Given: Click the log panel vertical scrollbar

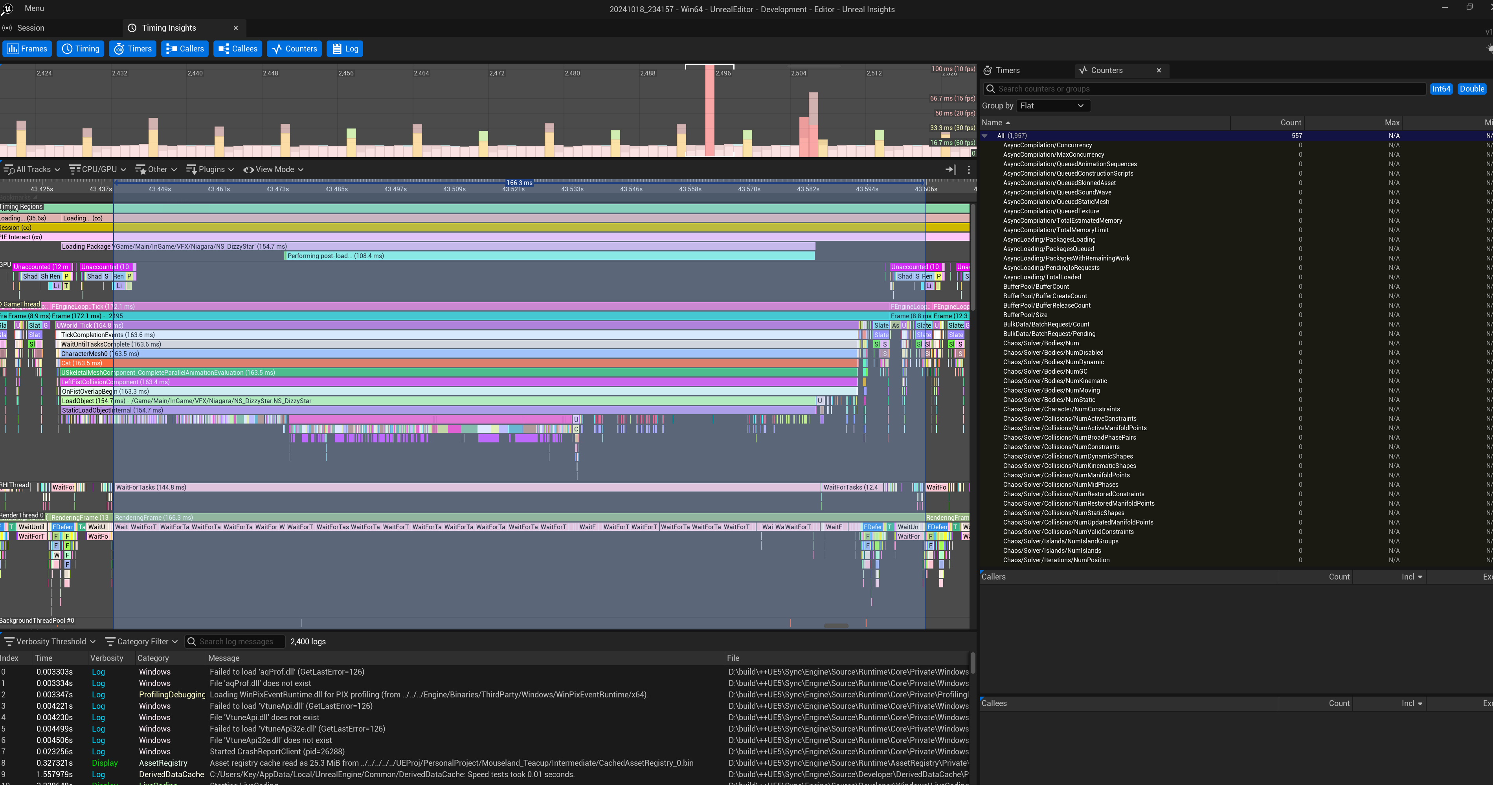Looking at the screenshot, I should pyautogui.click(x=973, y=663).
